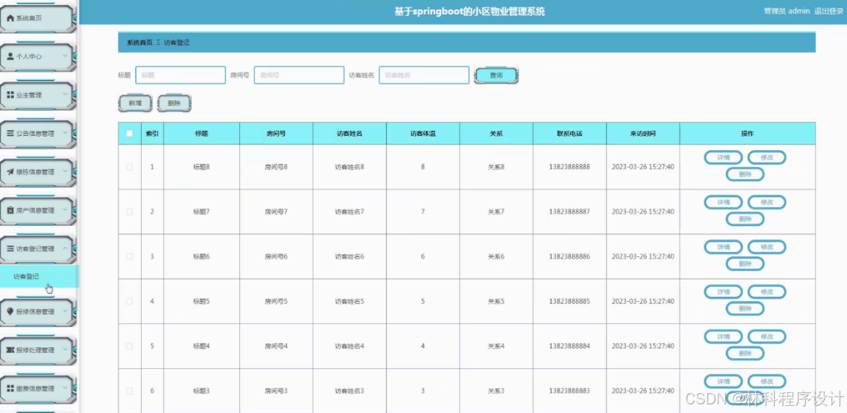The height and width of the screenshot is (413, 847).
Task: Open 详情 for row 标题7
Action: pos(723,202)
